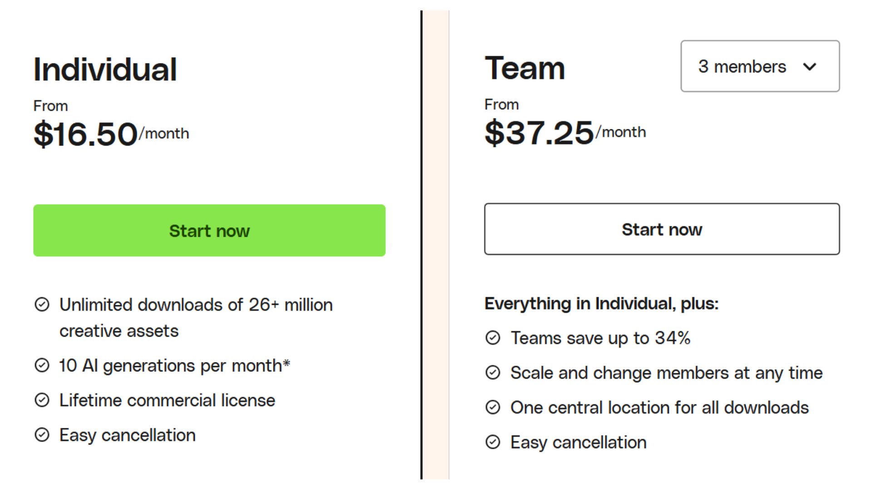
Task: Click the $37.25/month team price
Action: pos(565,132)
